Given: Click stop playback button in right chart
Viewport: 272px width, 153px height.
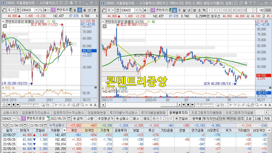Looking at the screenshot, I should click(x=188, y=104).
